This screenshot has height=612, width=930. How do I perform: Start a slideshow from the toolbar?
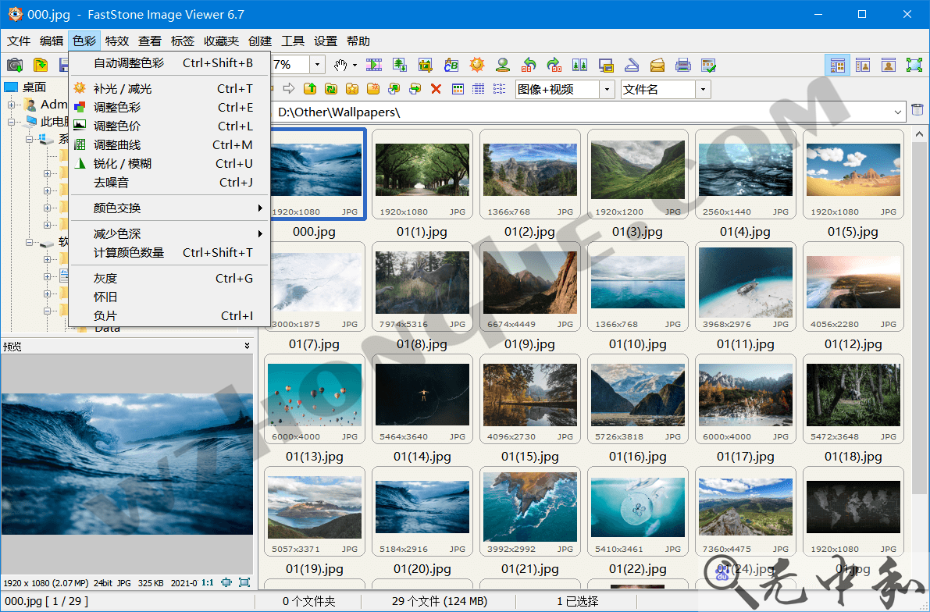[x=372, y=65]
